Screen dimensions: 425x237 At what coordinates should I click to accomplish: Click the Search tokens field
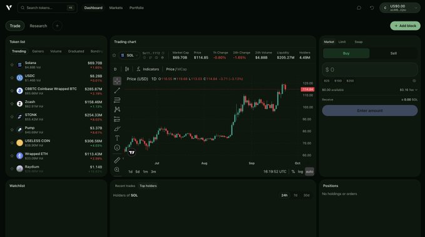click(48, 8)
